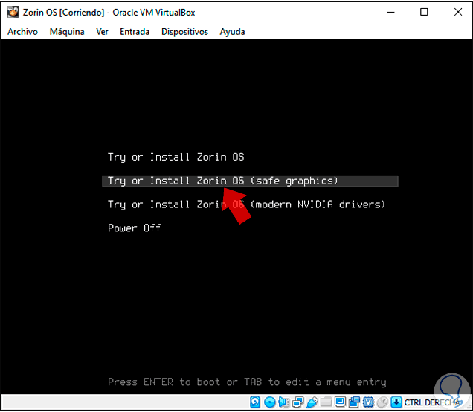473x412 pixels.
Task: Open the USB devices status icon
Action: 312,402
